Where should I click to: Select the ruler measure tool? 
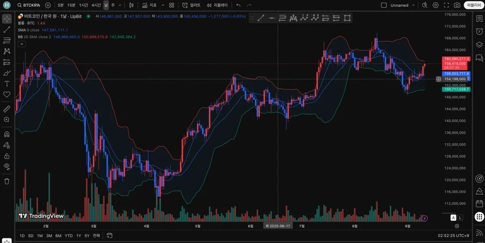[x=7, y=109]
